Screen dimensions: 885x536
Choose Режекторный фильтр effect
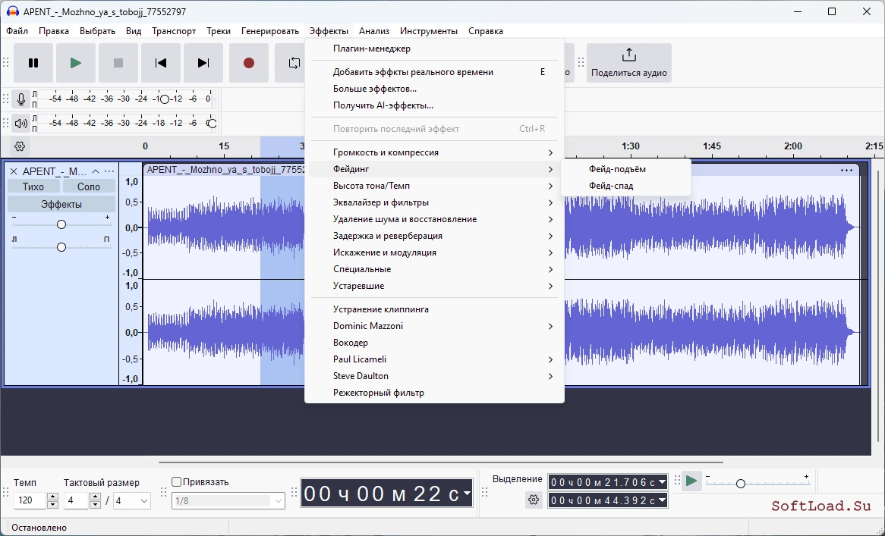click(435, 393)
